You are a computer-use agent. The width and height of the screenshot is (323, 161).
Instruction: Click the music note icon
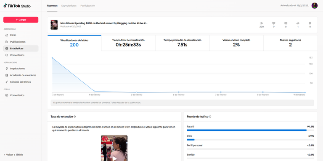7,82
